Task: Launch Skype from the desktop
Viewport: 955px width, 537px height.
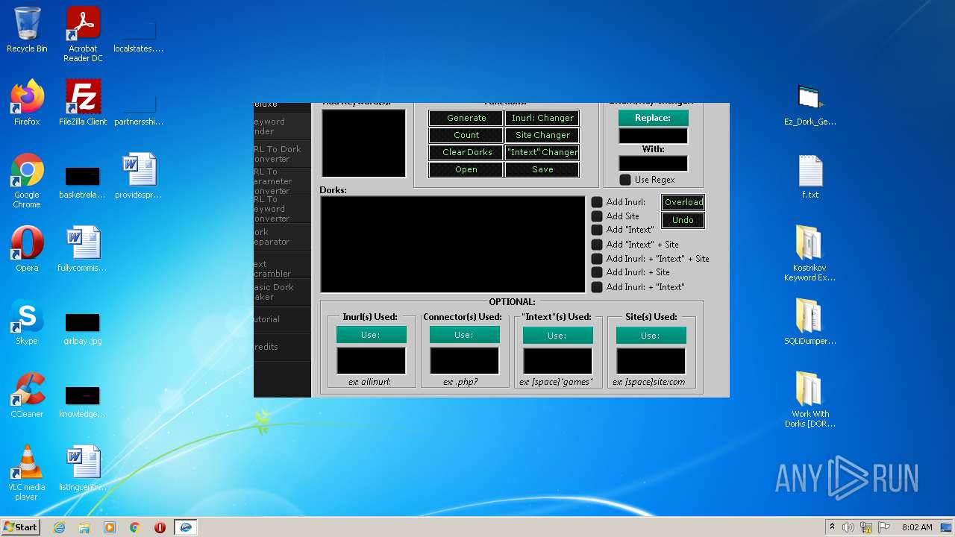Action: click(x=27, y=322)
